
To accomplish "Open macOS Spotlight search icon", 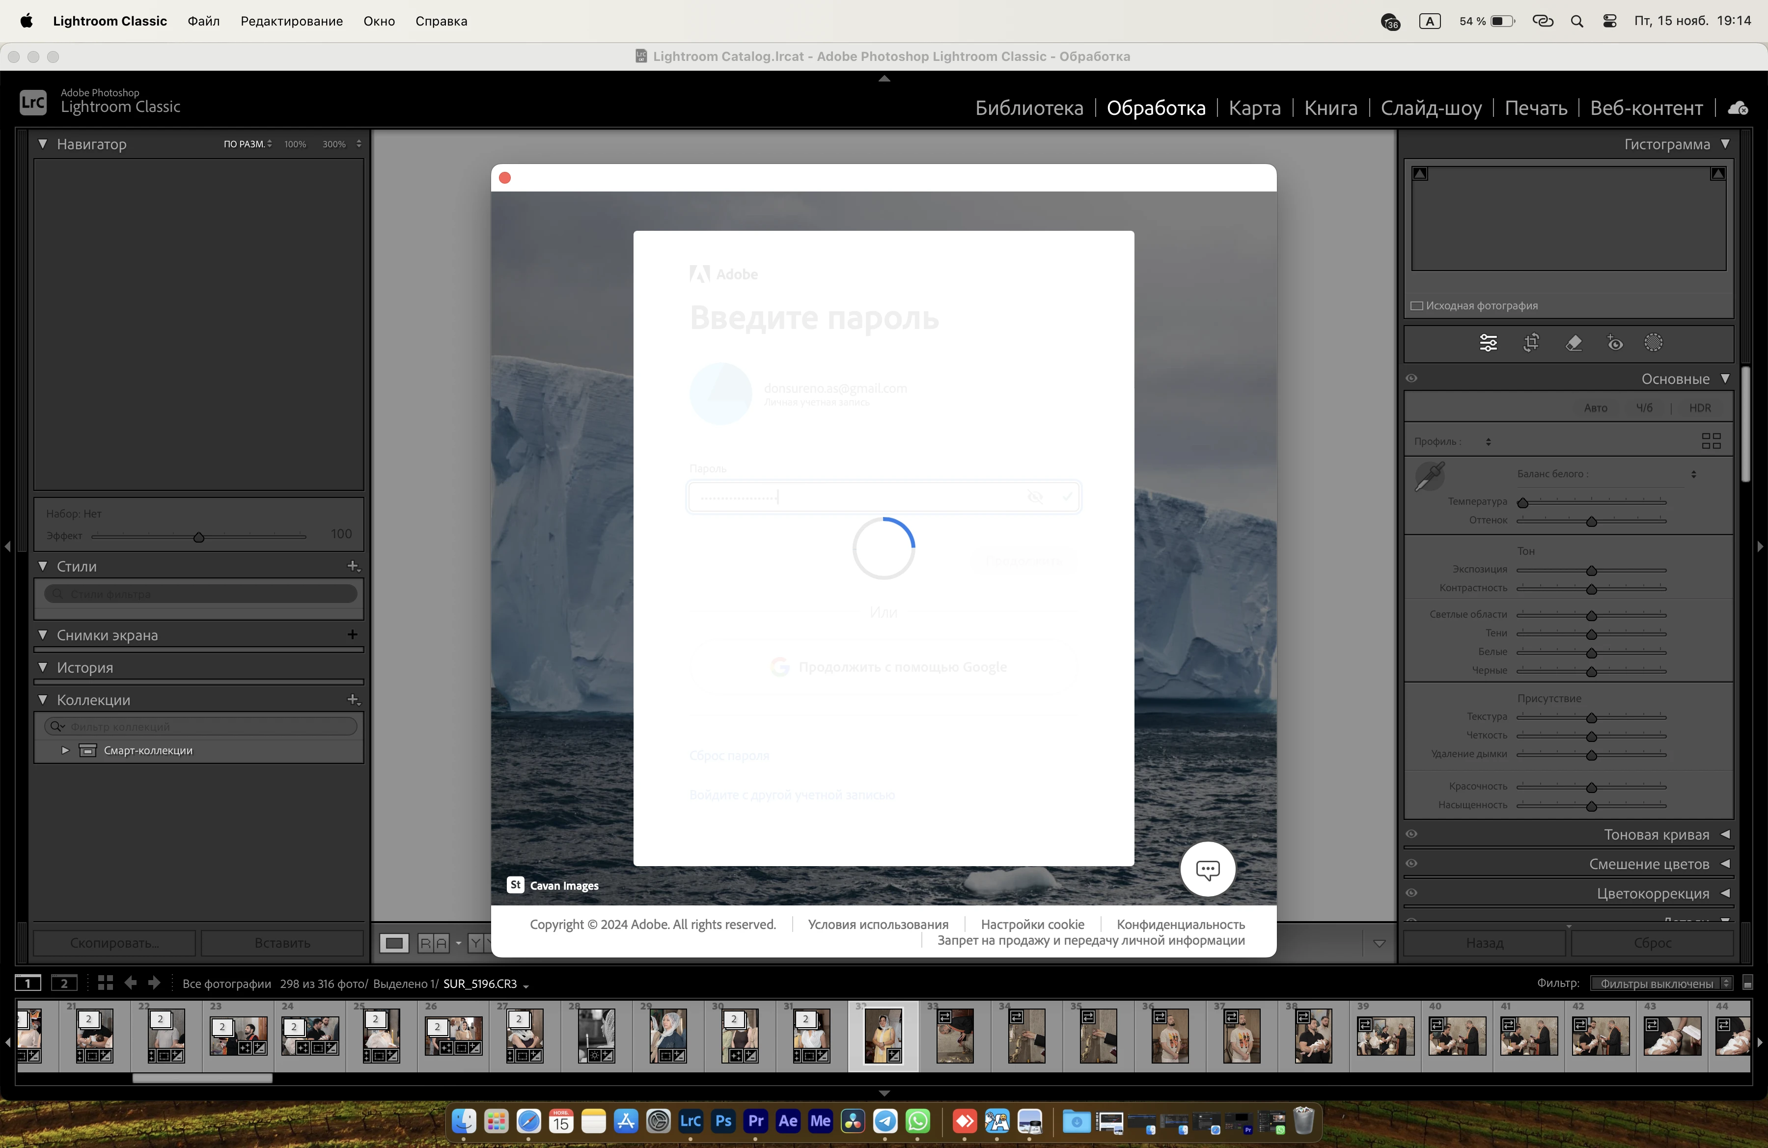I will 1577,21.
